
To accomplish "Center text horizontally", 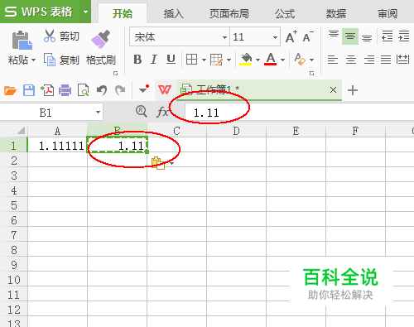I will pos(351,60).
